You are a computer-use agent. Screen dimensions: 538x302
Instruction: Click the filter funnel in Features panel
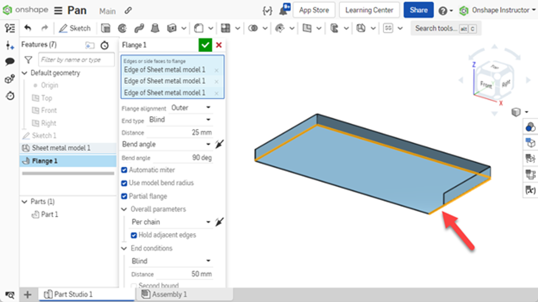(x=28, y=60)
